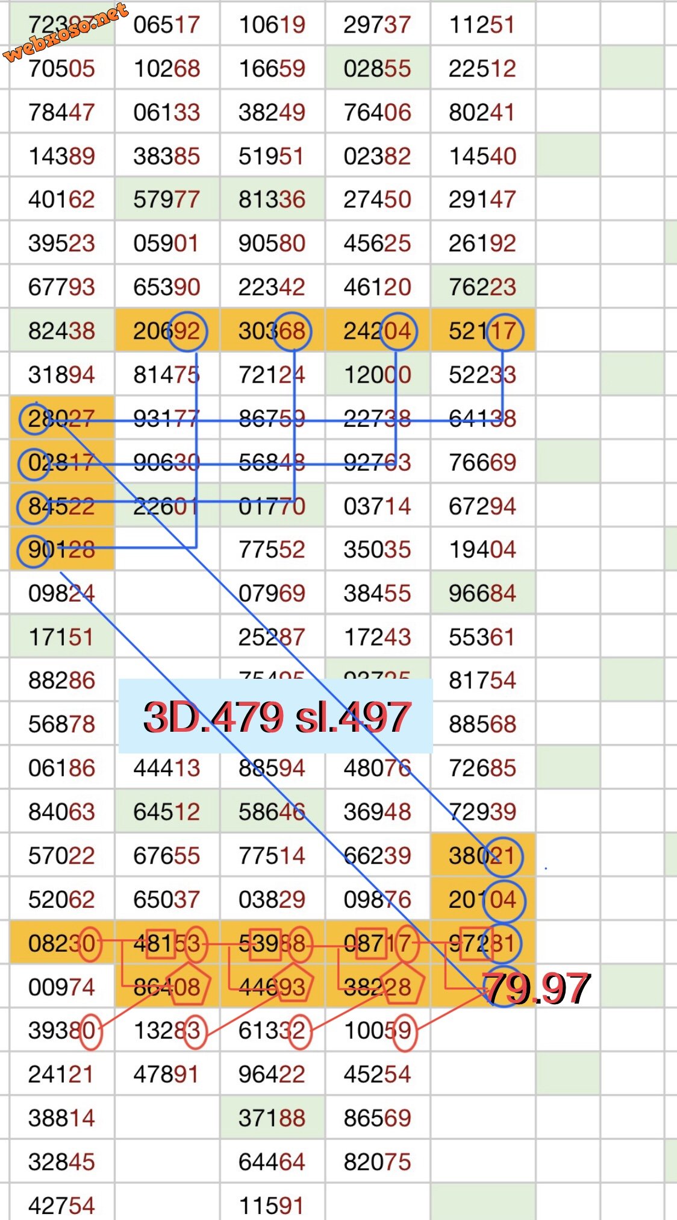Screen dimensions: 677x1220
Task: Select cell 06517
Action: [167, 25]
